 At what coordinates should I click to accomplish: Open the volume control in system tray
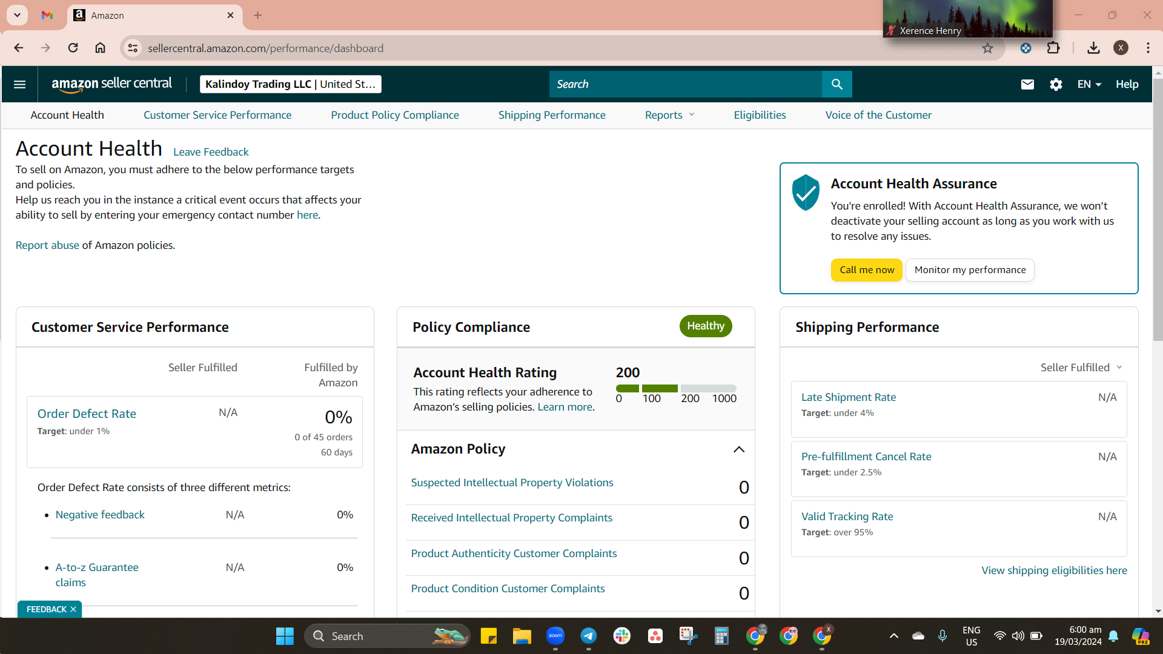tap(1018, 636)
